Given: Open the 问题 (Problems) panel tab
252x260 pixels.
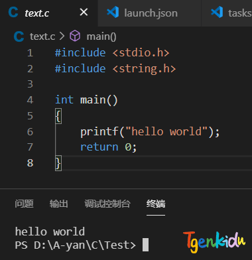Looking at the screenshot, I should 25,204.
